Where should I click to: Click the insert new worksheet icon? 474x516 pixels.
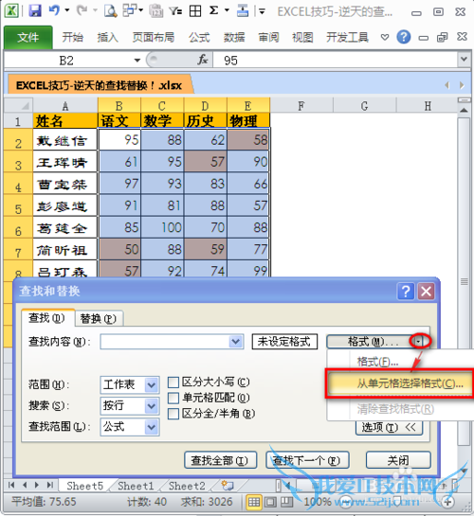(228, 485)
